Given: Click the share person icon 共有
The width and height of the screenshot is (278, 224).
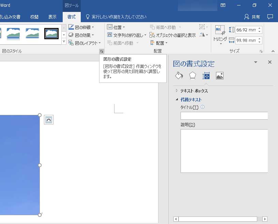Looking at the screenshot, I should tap(252, 17).
